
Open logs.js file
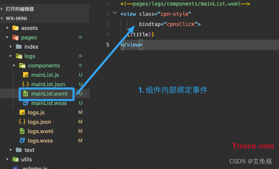pos(36,113)
